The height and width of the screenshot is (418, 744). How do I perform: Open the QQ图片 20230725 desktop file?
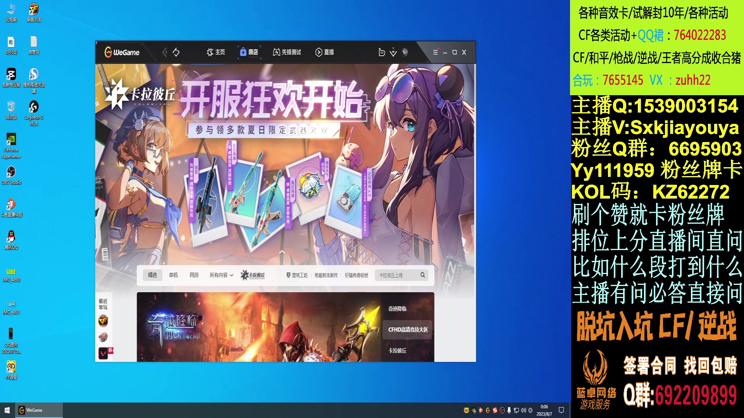11,341
